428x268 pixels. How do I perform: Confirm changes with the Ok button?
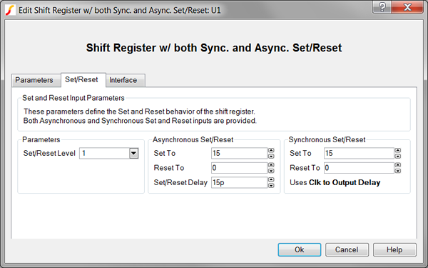300,249
